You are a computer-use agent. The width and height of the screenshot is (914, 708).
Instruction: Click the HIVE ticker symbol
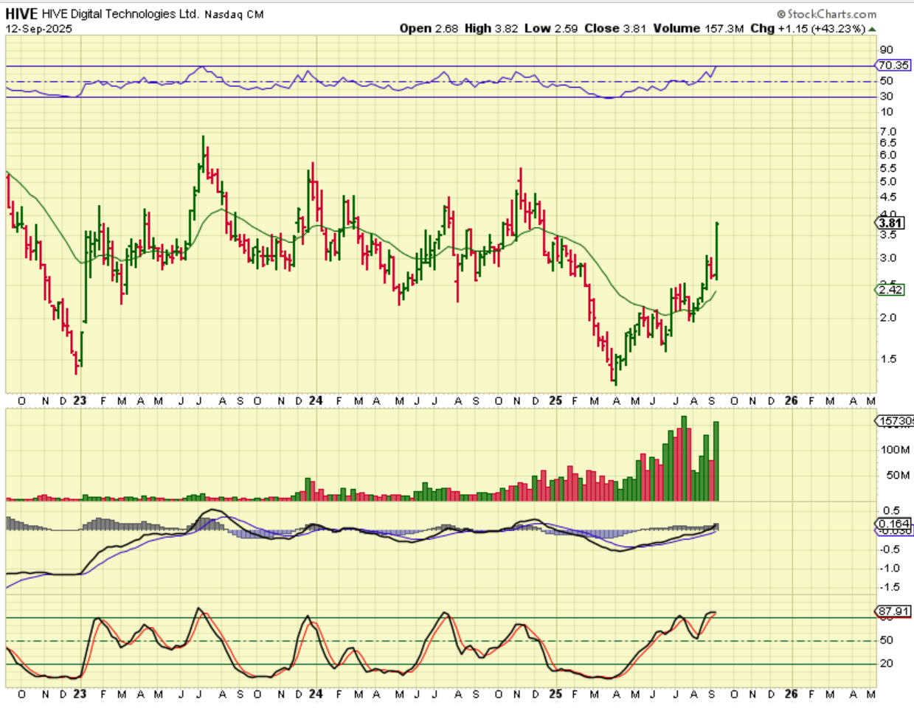(x=21, y=13)
